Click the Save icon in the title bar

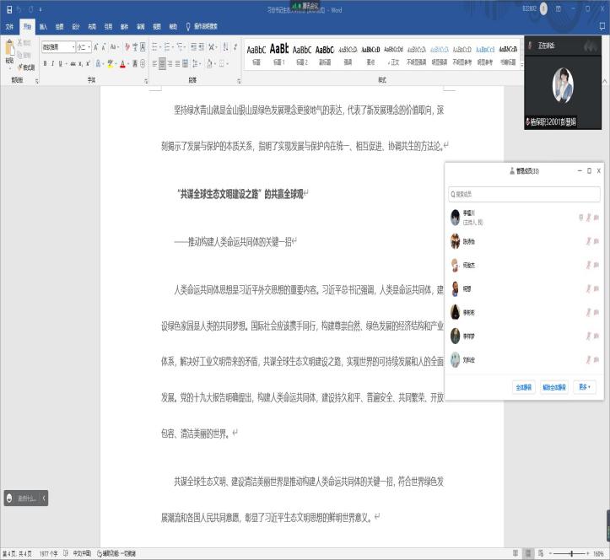(x=7, y=8)
